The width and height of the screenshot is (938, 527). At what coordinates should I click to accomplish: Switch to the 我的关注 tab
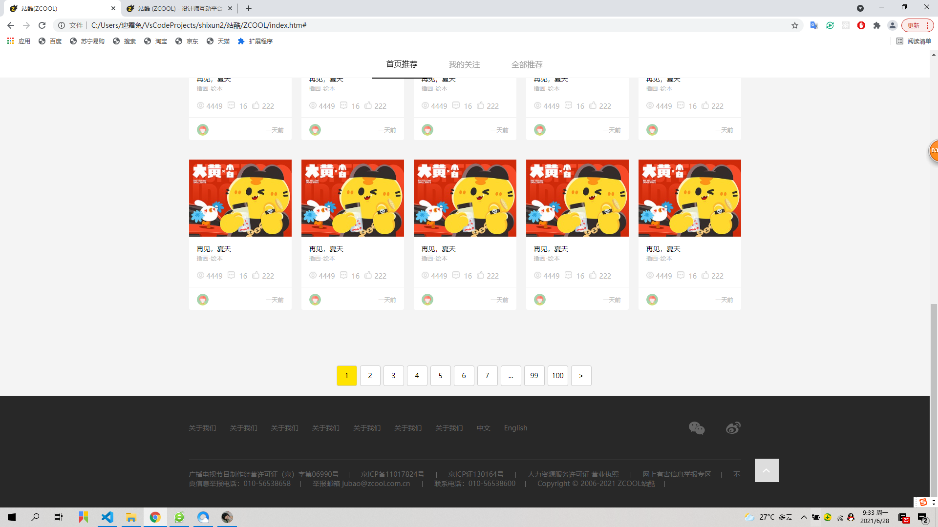tap(464, 64)
